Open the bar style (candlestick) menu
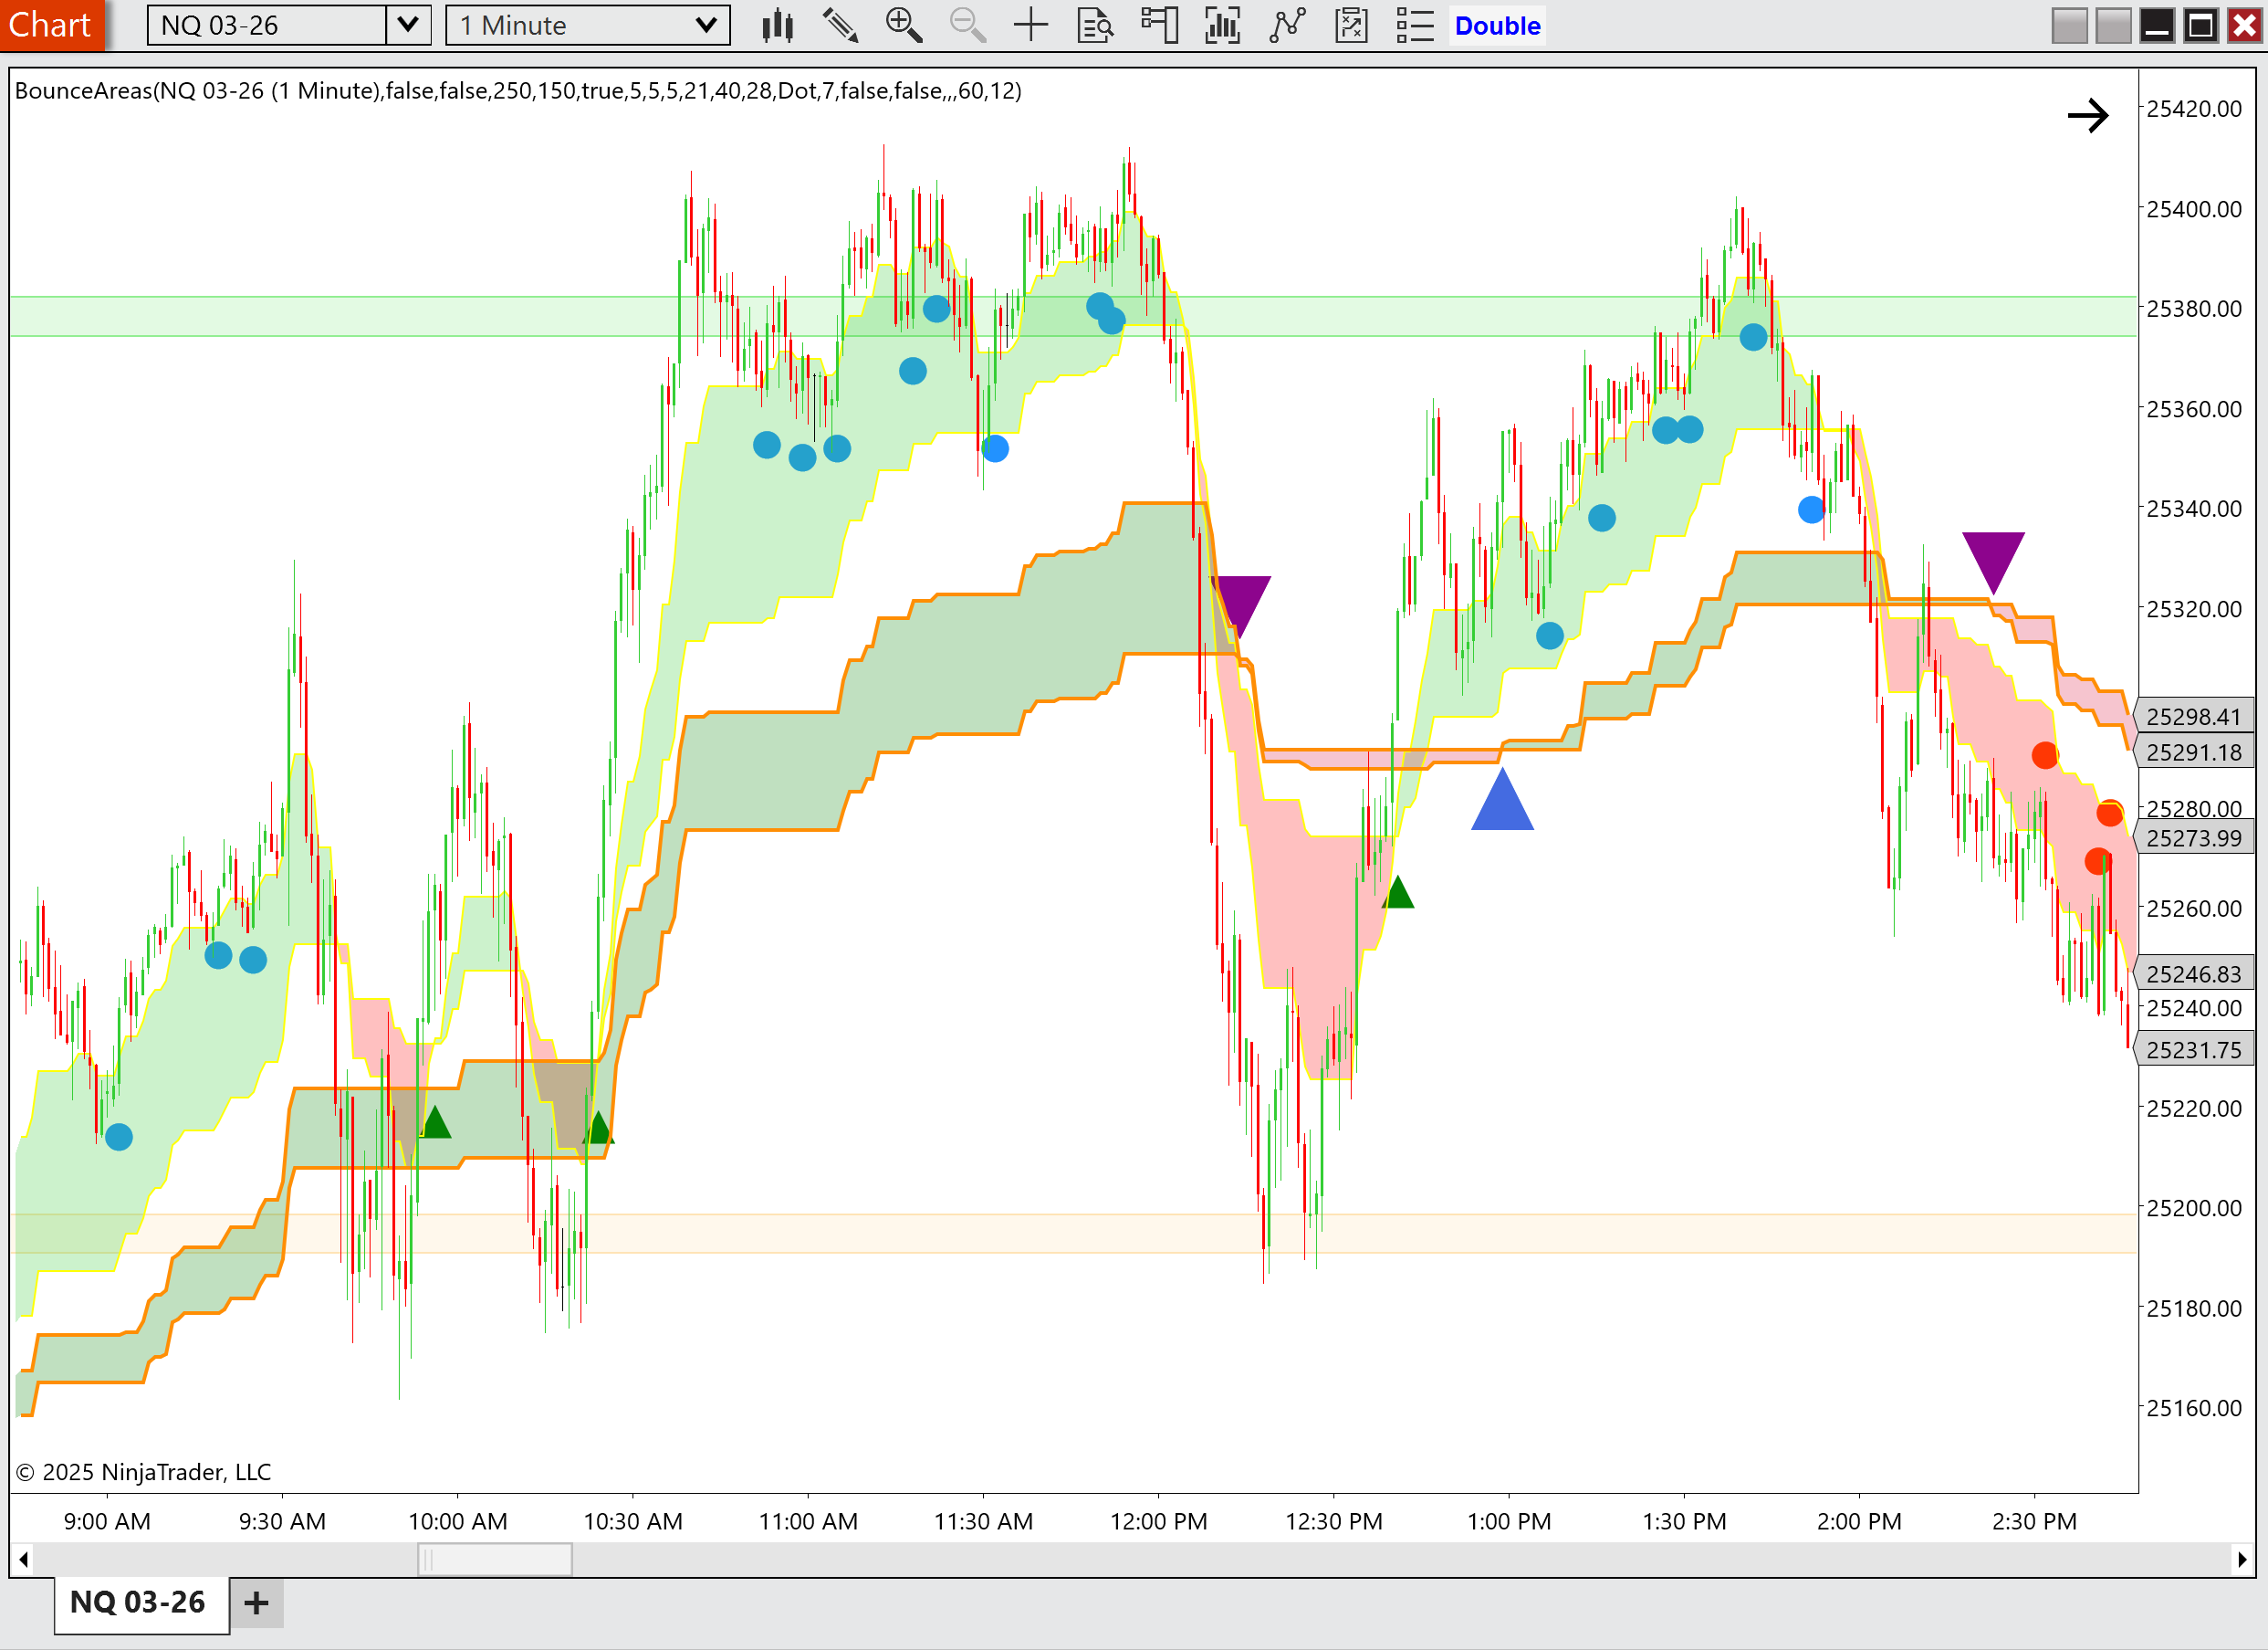 777,25
